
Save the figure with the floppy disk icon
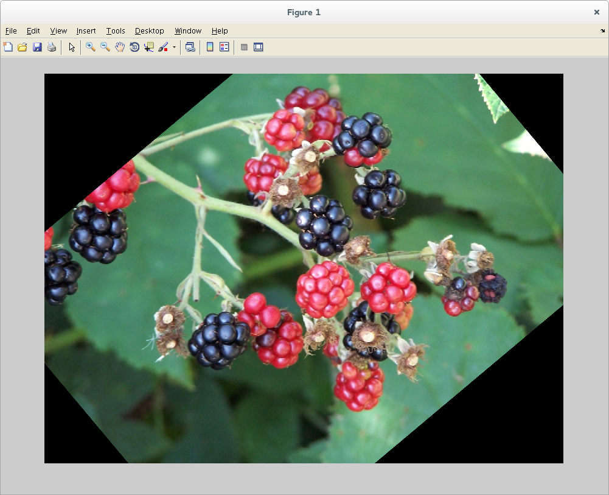pos(37,47)
